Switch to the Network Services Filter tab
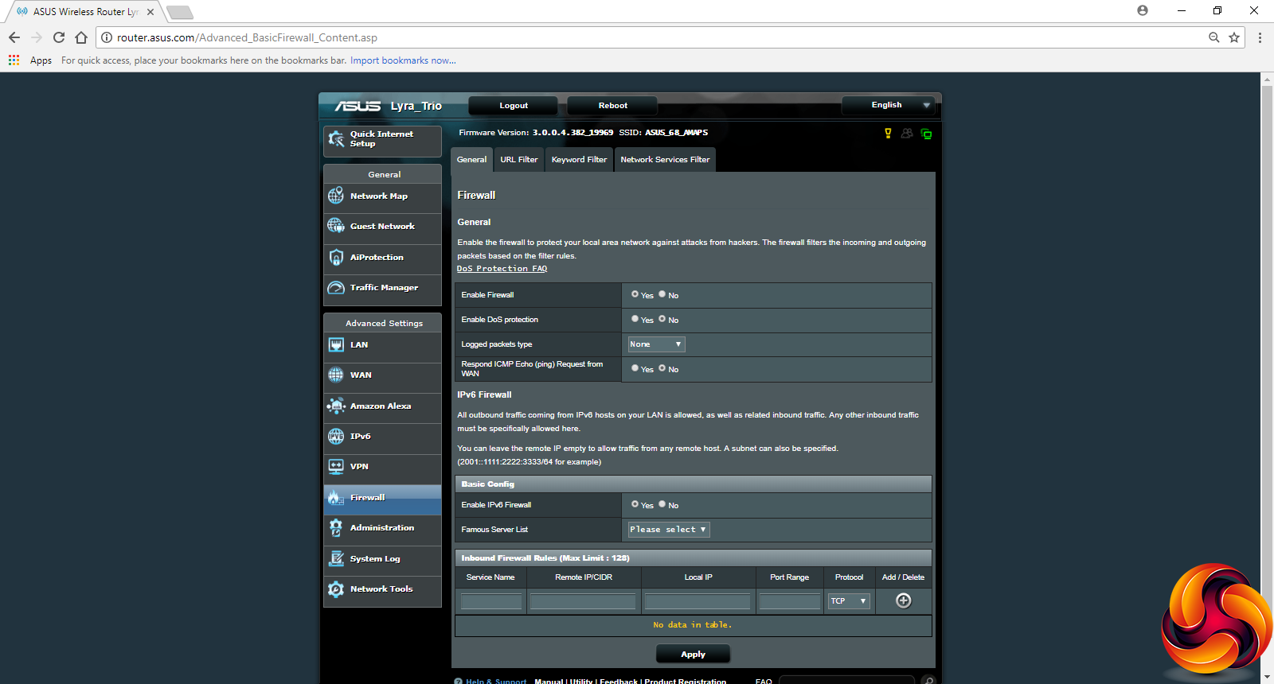 (x=665, y=160)
